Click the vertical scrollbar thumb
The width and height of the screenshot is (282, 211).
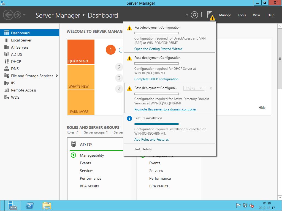pyautogui.click(x=280, y=59)
